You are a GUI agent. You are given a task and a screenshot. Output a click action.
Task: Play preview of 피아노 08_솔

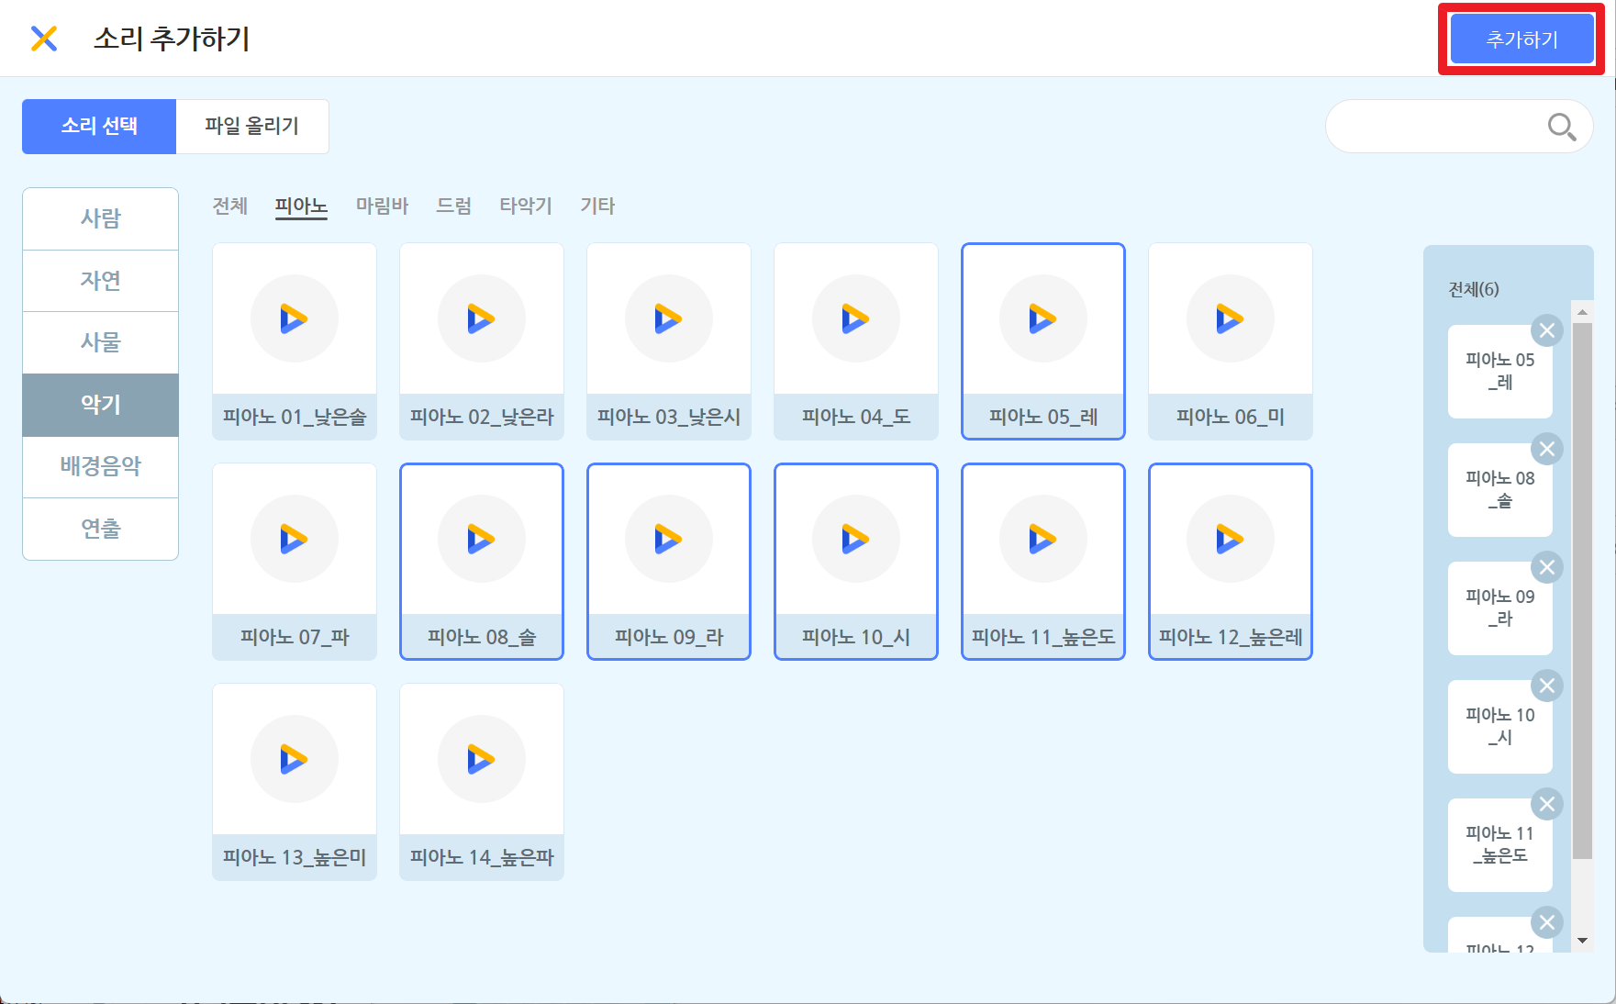click(x=482, y=539)
